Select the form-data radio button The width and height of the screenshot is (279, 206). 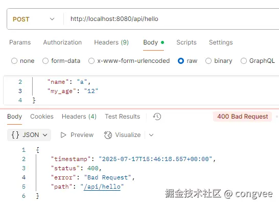click(45, 61)
